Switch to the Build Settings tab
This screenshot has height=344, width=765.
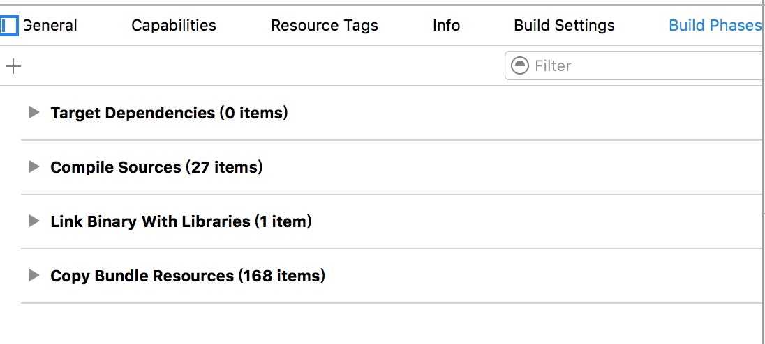point(565,25)
